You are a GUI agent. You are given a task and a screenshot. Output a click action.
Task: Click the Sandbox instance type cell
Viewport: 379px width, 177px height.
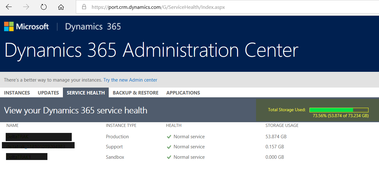point(115,157)
